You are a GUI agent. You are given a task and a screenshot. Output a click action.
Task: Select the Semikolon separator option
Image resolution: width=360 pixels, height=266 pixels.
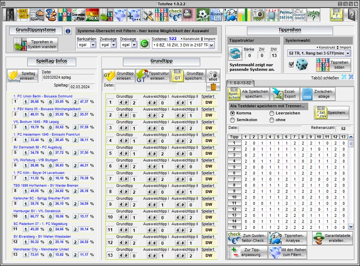pos(232,120)
